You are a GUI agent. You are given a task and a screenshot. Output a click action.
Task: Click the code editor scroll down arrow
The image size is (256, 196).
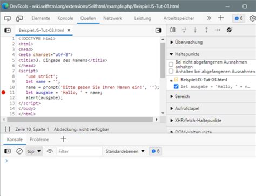[163, 113]
